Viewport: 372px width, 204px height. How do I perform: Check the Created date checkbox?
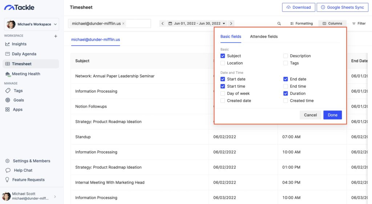tap(223, 101)
